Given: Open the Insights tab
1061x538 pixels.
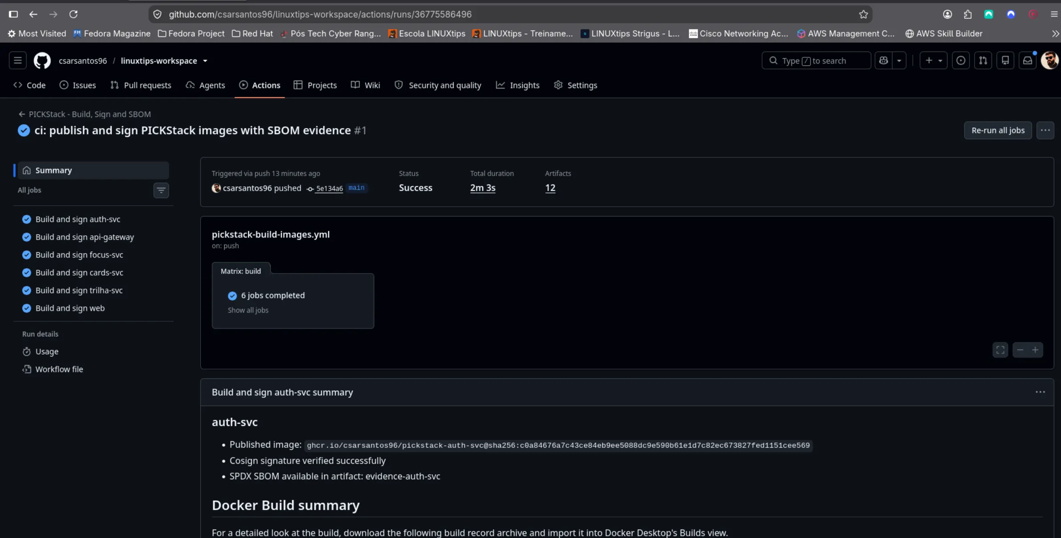Looking at the screenshot, I should click(x=518, y=85).
